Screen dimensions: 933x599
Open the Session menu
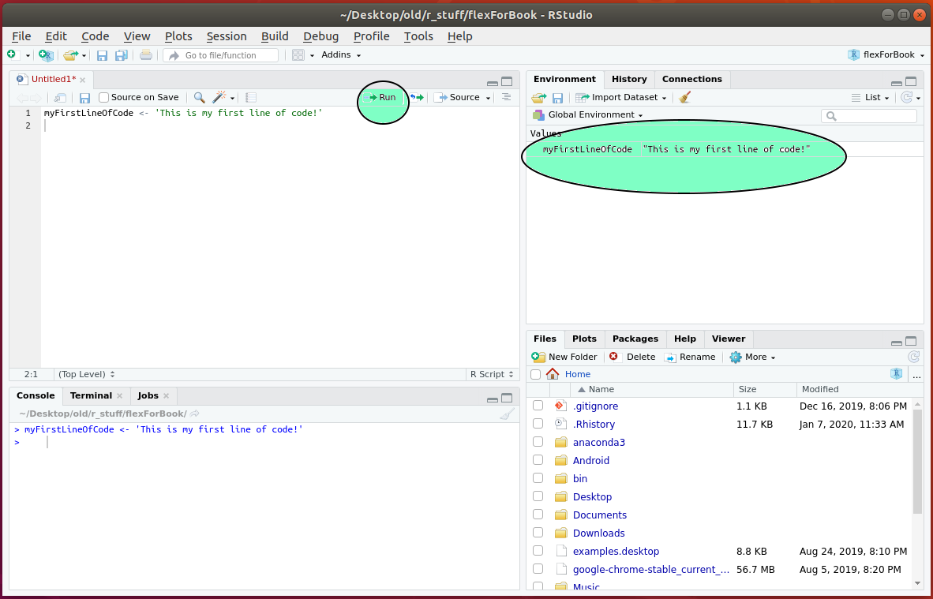tap(227, 36)
